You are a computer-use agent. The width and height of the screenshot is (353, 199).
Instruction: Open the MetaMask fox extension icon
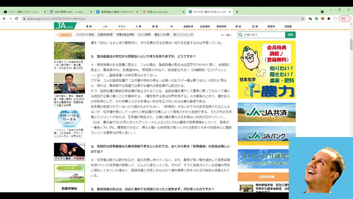pos(322,18)
